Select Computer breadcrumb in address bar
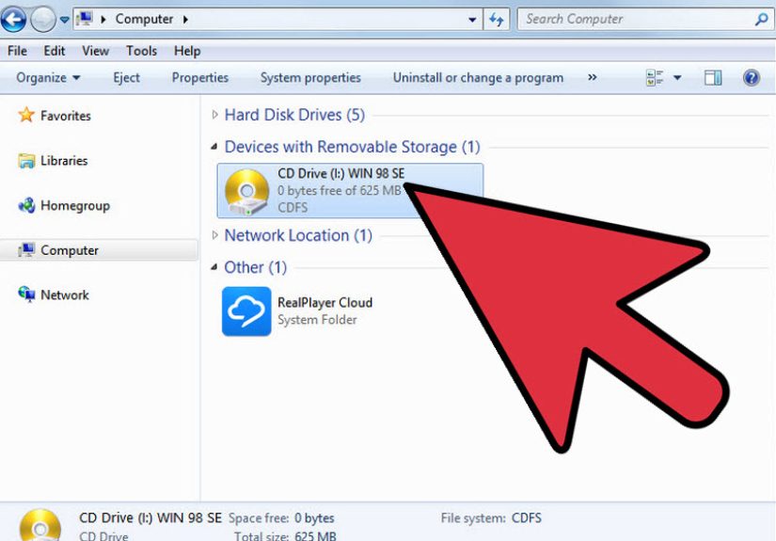 tap(144, 19)
